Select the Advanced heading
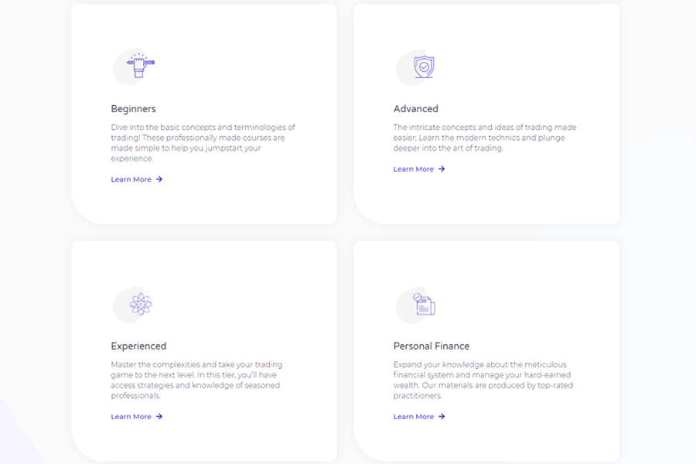This screenshot has width=696, height=464. click(x=415, y=109)
